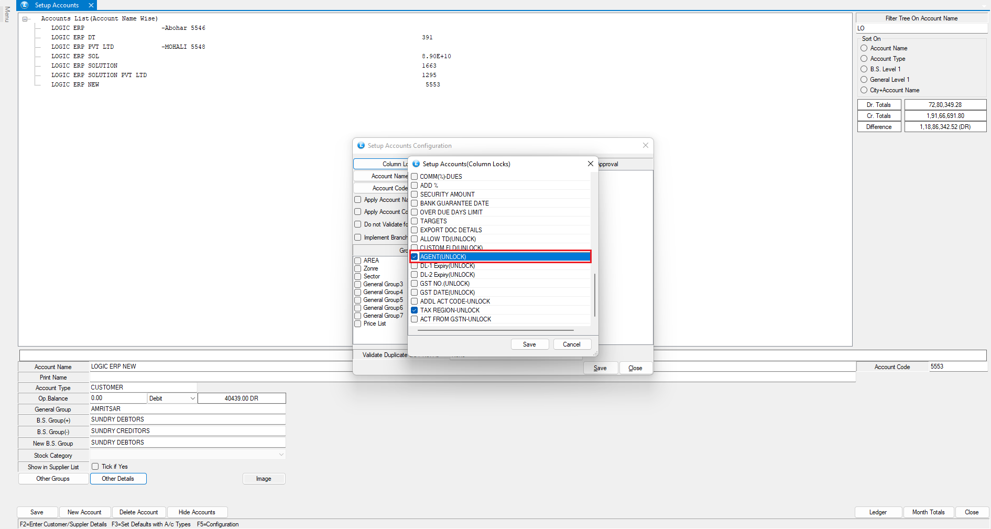Close the Column Locks dialog with X

point(591,164)
